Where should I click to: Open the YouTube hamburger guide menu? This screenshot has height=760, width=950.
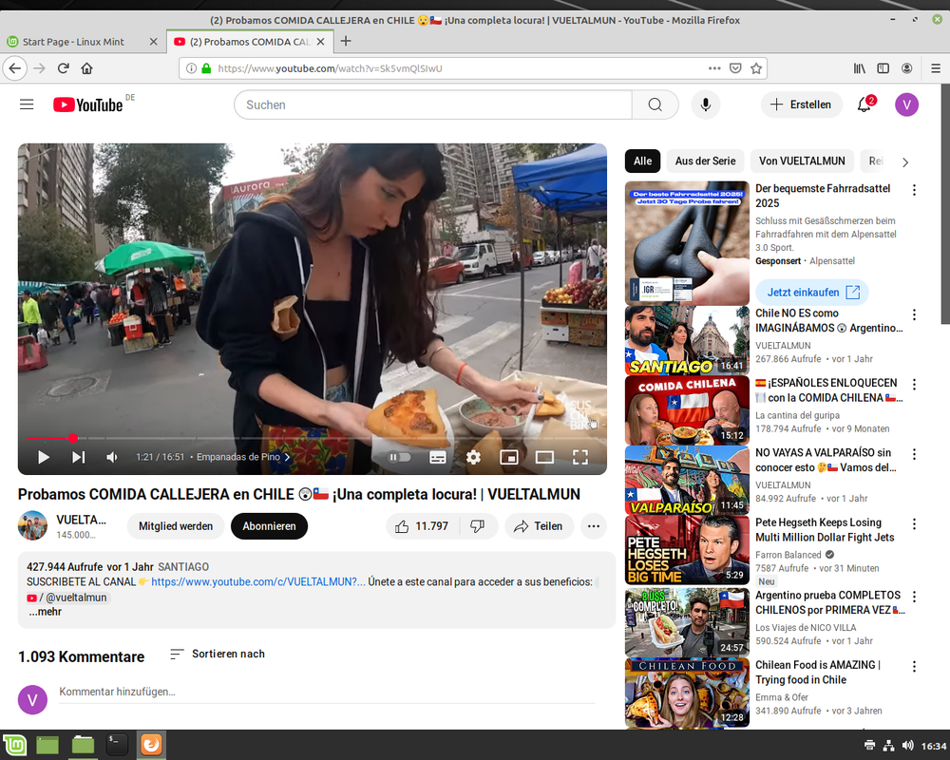point(27,104)
